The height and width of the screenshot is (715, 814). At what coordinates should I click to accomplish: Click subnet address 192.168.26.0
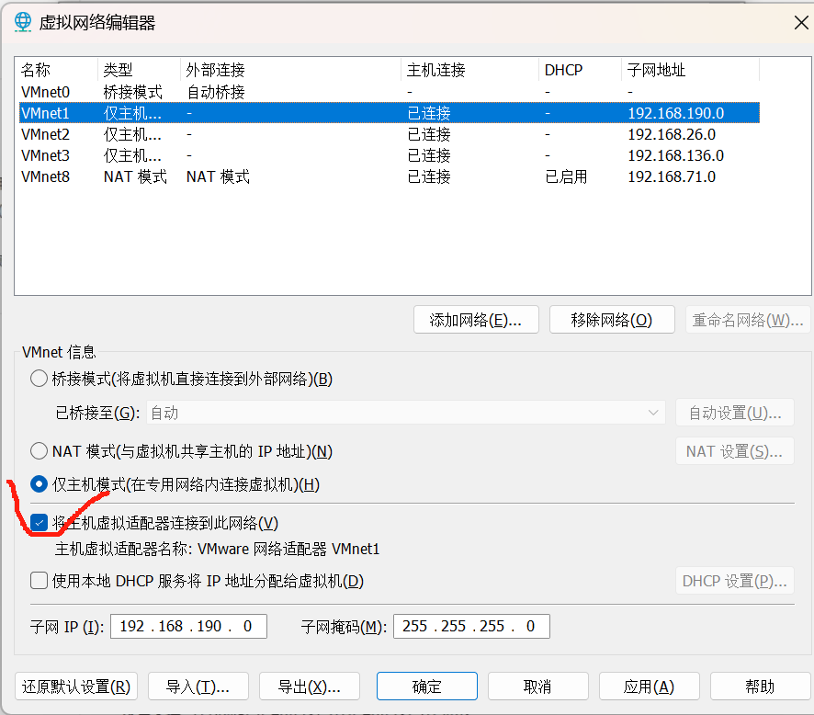click(672, 134)
